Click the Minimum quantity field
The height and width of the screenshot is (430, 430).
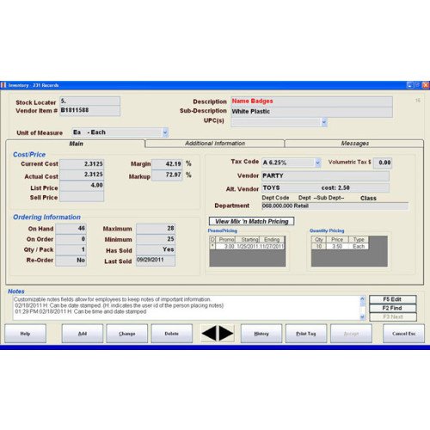click(x=156, y=239)
